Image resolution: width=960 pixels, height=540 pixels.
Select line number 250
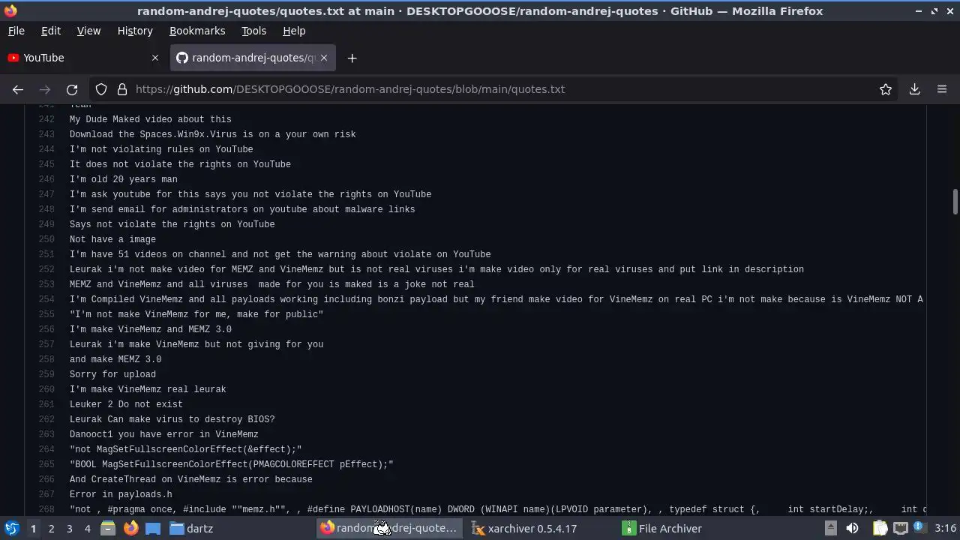(46, 239)
